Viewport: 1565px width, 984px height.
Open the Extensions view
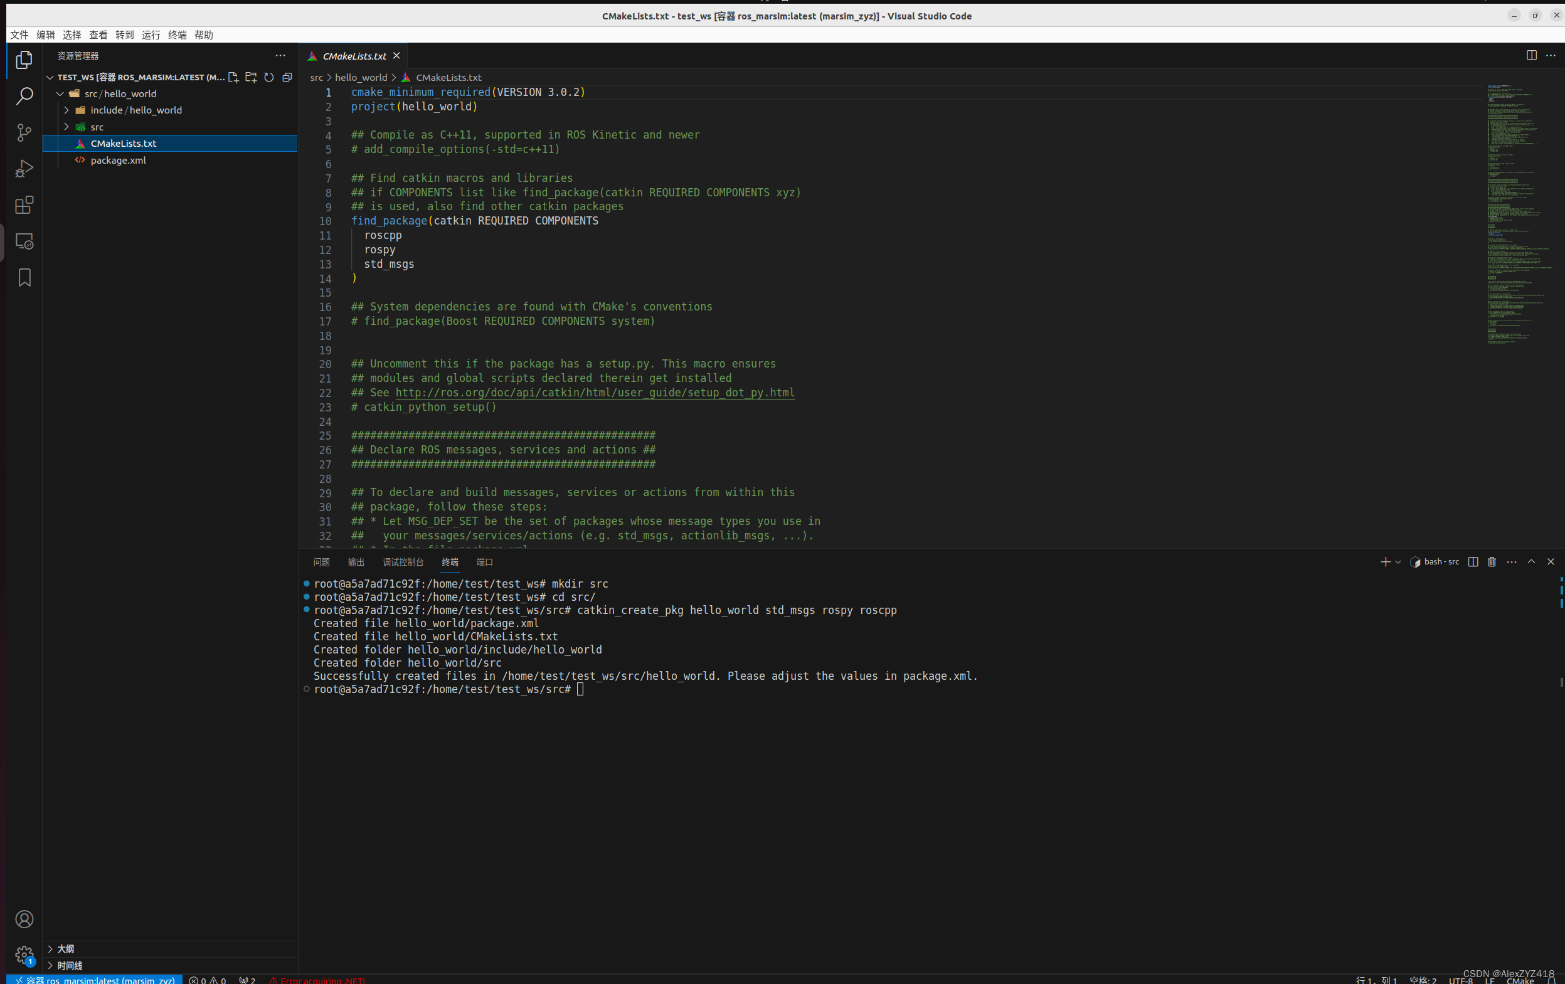pyautogui.click(x=24, y=205)
